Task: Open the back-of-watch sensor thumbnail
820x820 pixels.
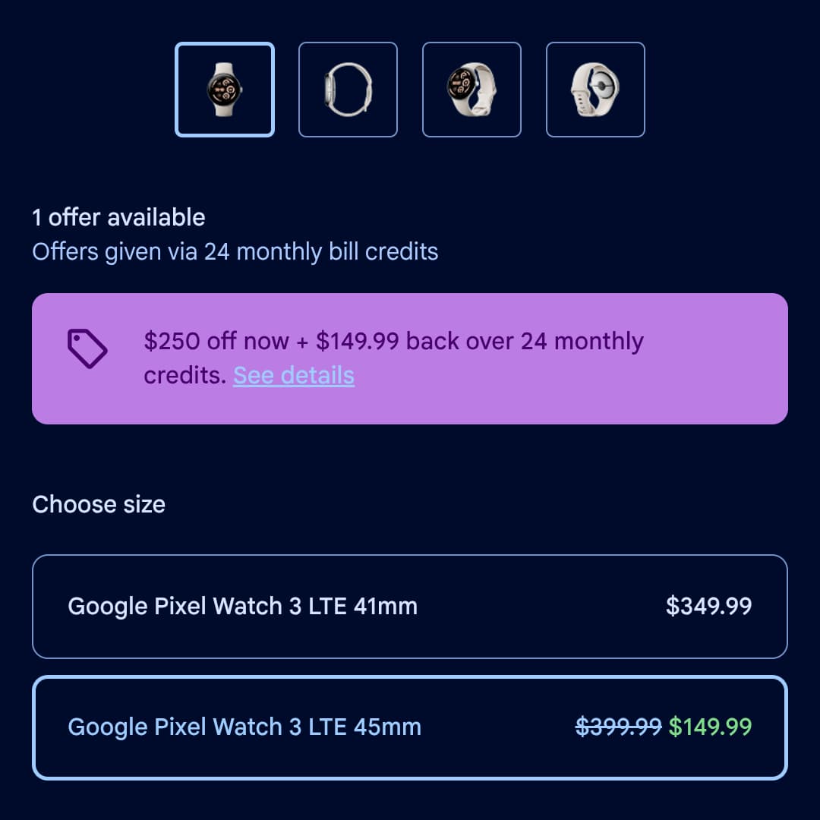Action: coord(595,90)
